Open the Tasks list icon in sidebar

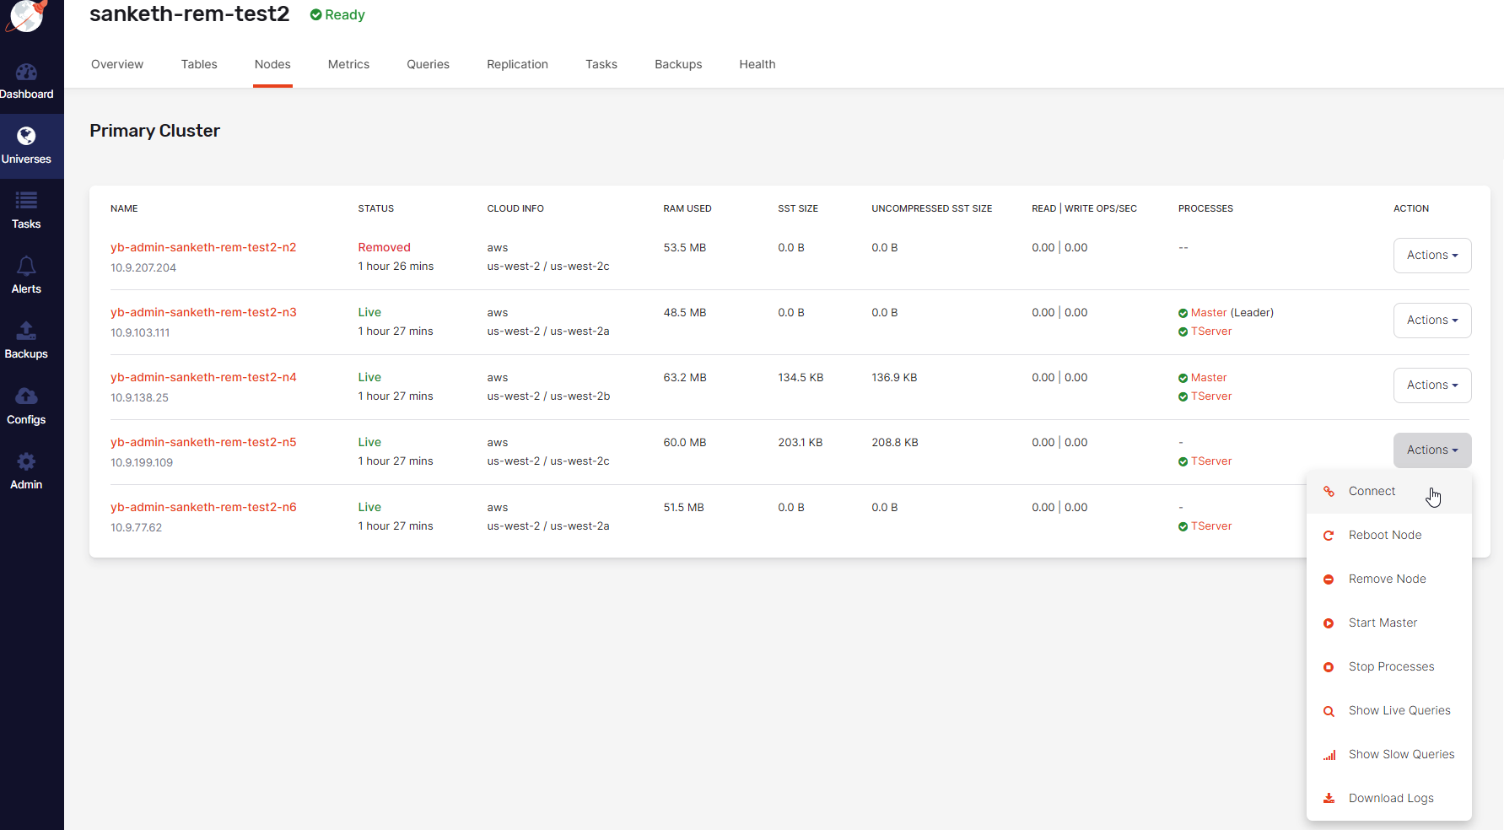(x=26, y=202)
